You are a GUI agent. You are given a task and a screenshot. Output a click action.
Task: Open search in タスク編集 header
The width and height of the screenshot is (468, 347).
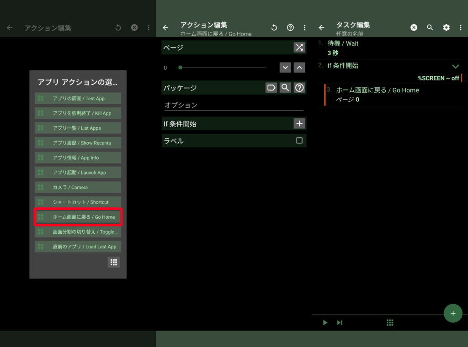coord(430,27)
